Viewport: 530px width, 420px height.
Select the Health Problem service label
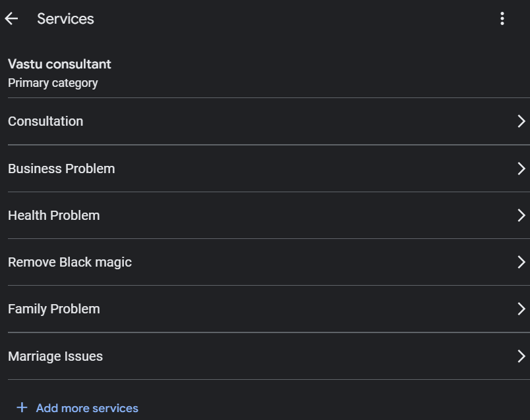[54, 215]
